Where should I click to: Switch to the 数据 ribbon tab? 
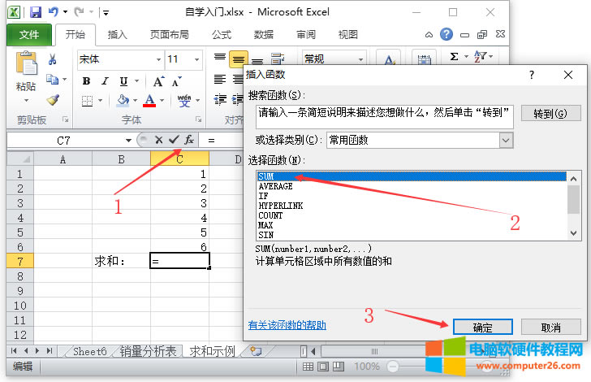(264, 35)
